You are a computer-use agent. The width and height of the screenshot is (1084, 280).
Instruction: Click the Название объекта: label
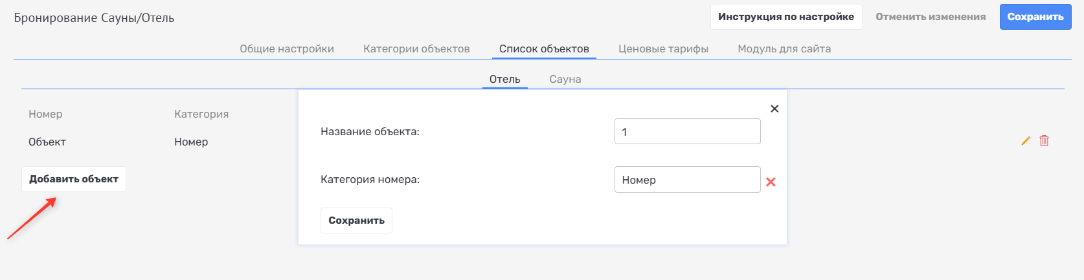pos(370,131)
